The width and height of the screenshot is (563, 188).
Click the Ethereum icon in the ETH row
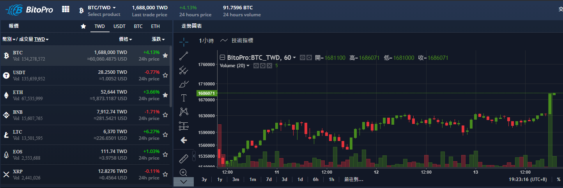pos(6,95)
